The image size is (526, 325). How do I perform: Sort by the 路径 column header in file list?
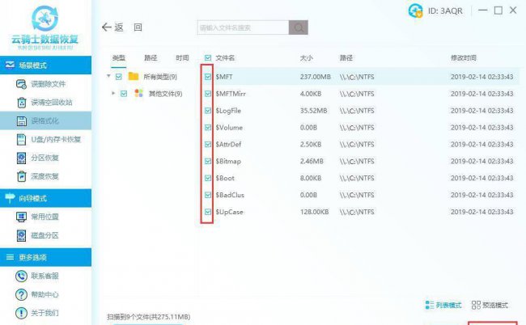point(346,58)
